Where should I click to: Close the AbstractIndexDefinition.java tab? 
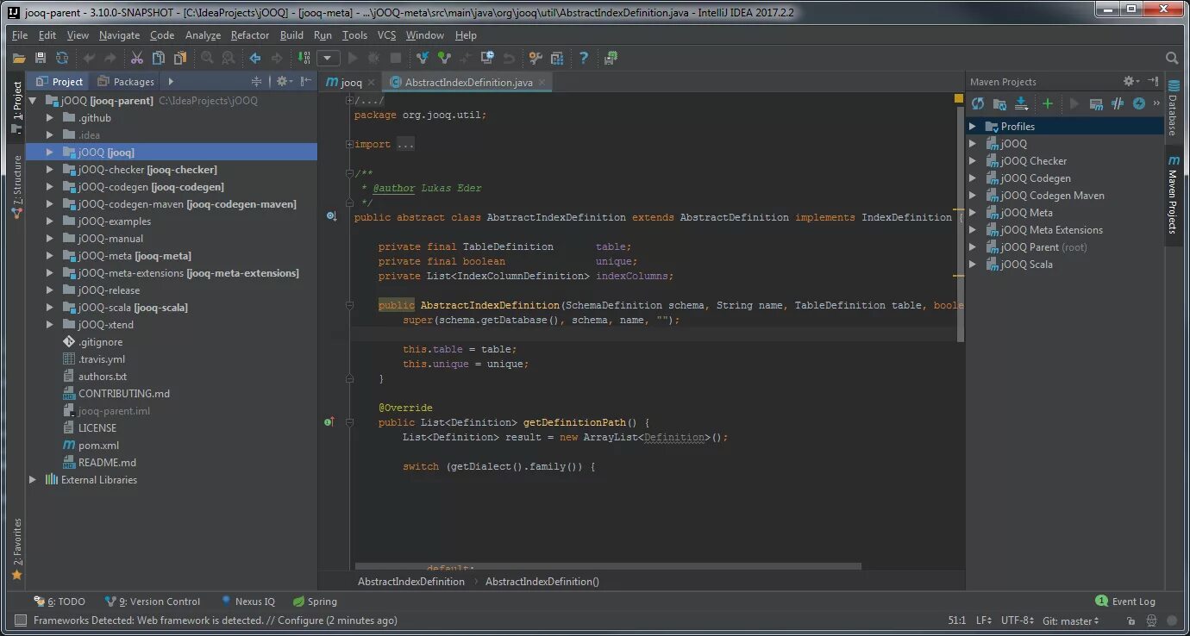tap(542, 83)
